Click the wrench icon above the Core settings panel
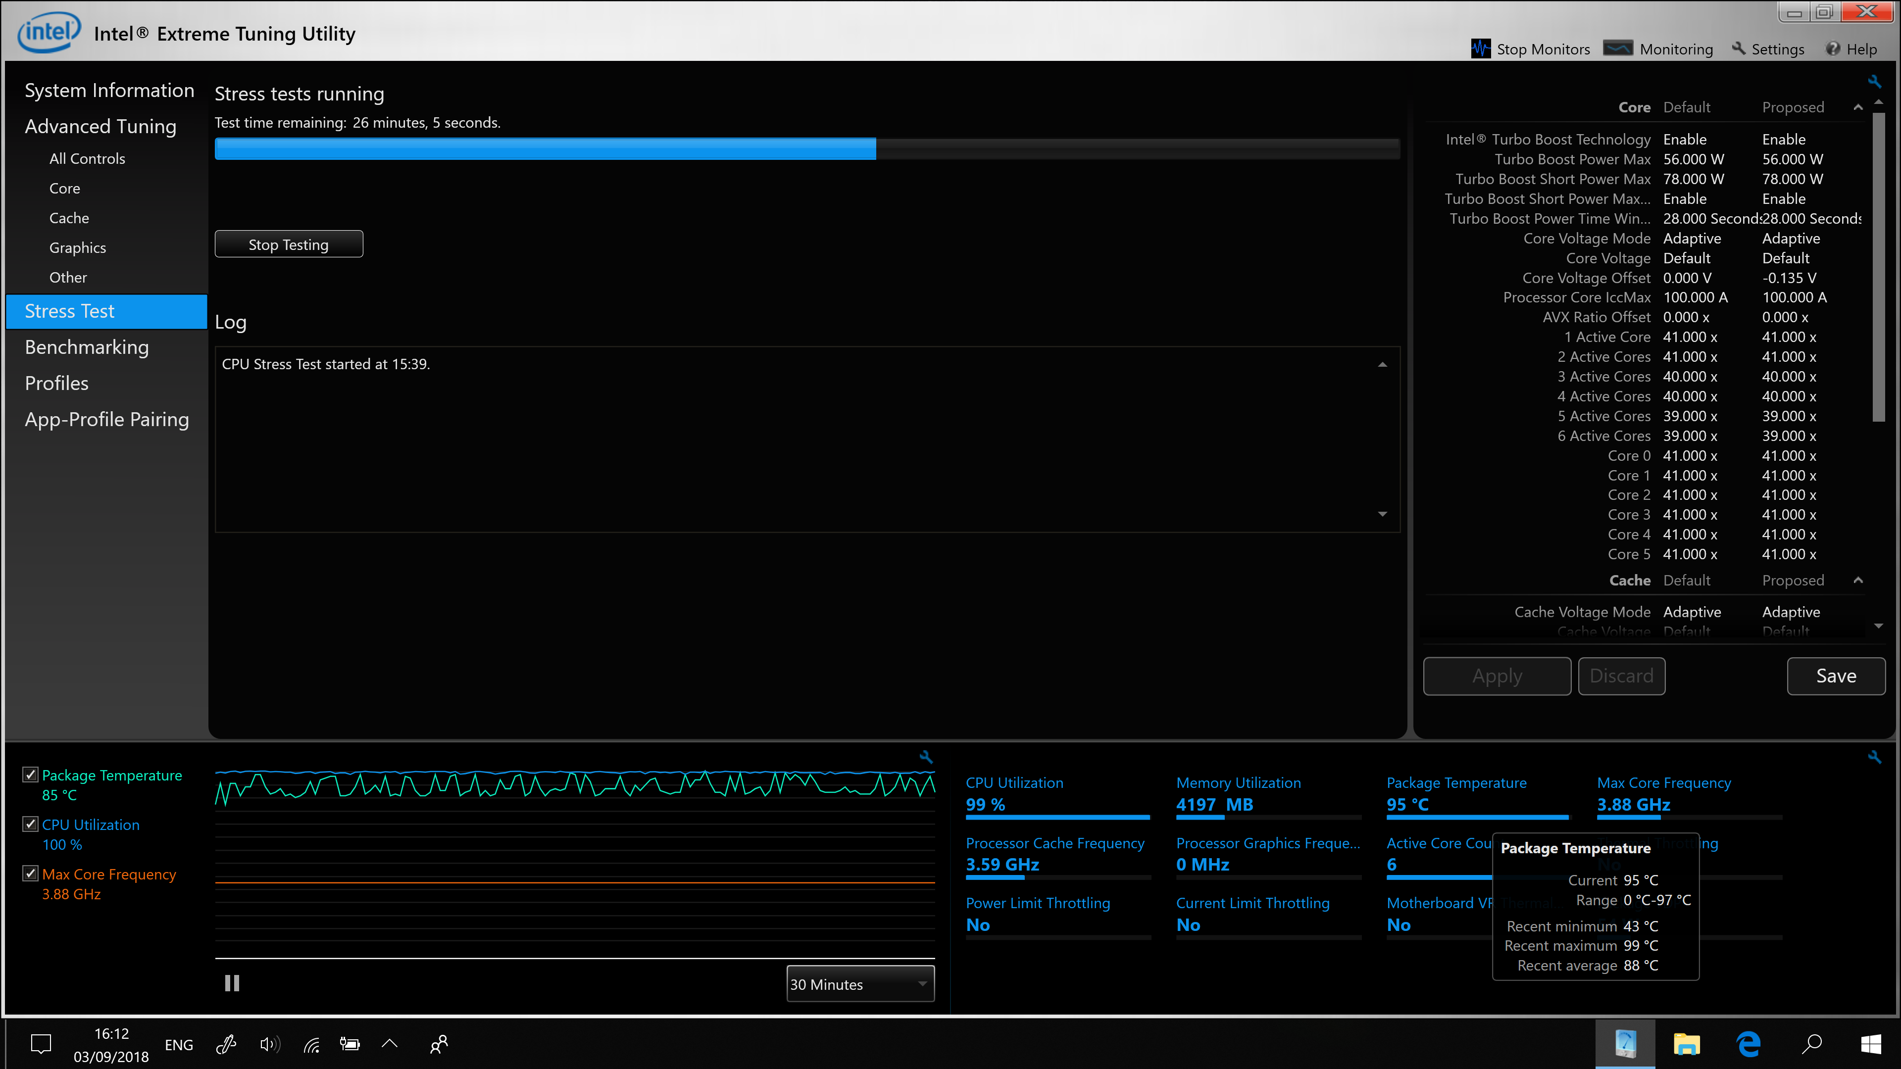 click(1874, 81)
